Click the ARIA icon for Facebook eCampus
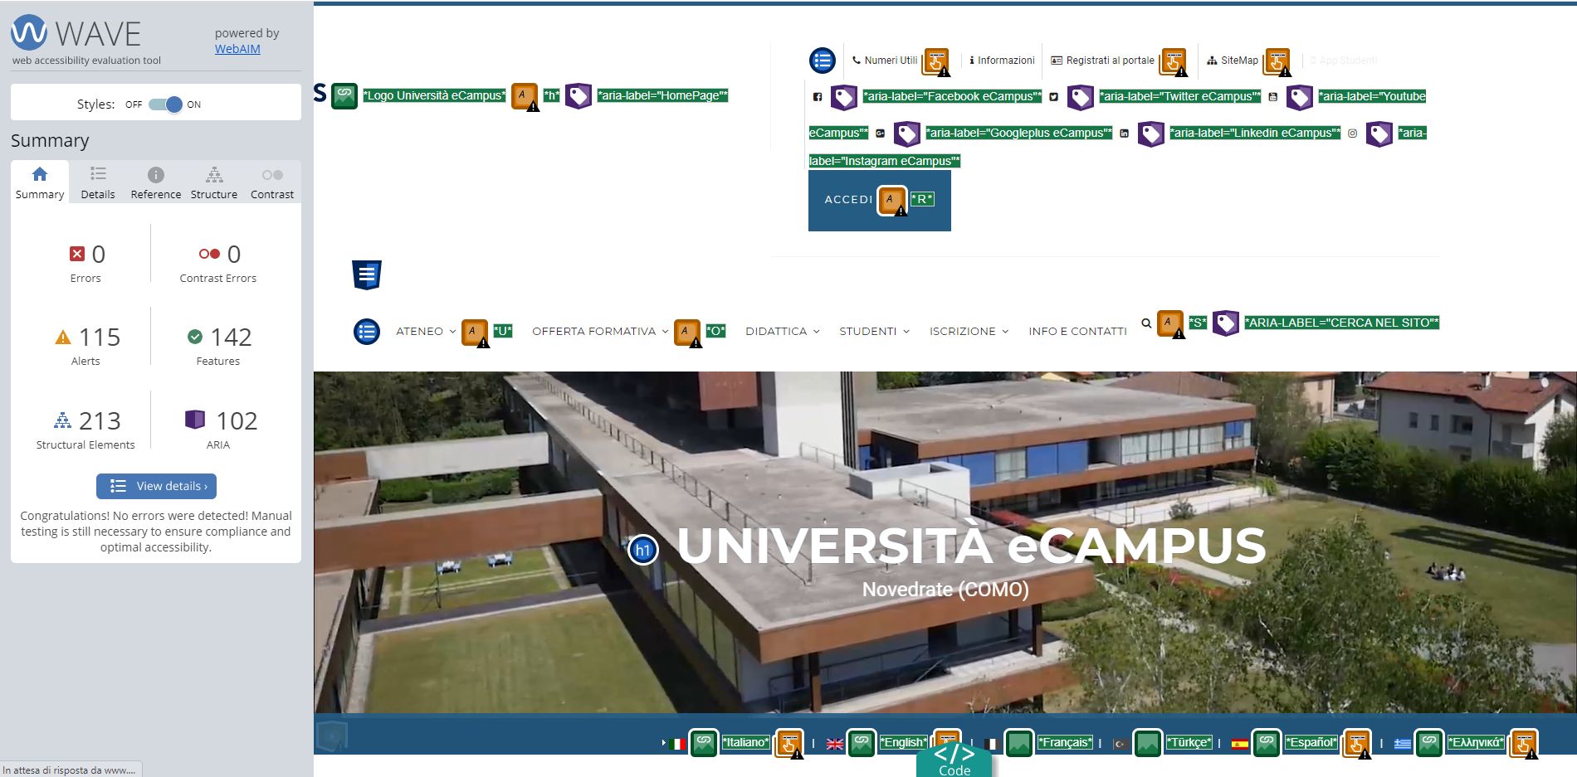The width and height of the screenshot is (1577, 777). [x=844, y=97]
